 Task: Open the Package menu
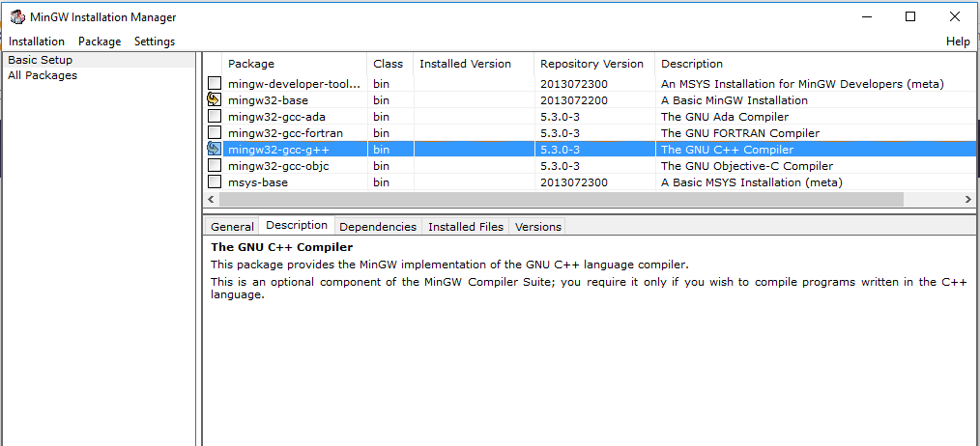pyautogui.click(x=100, y=42)
